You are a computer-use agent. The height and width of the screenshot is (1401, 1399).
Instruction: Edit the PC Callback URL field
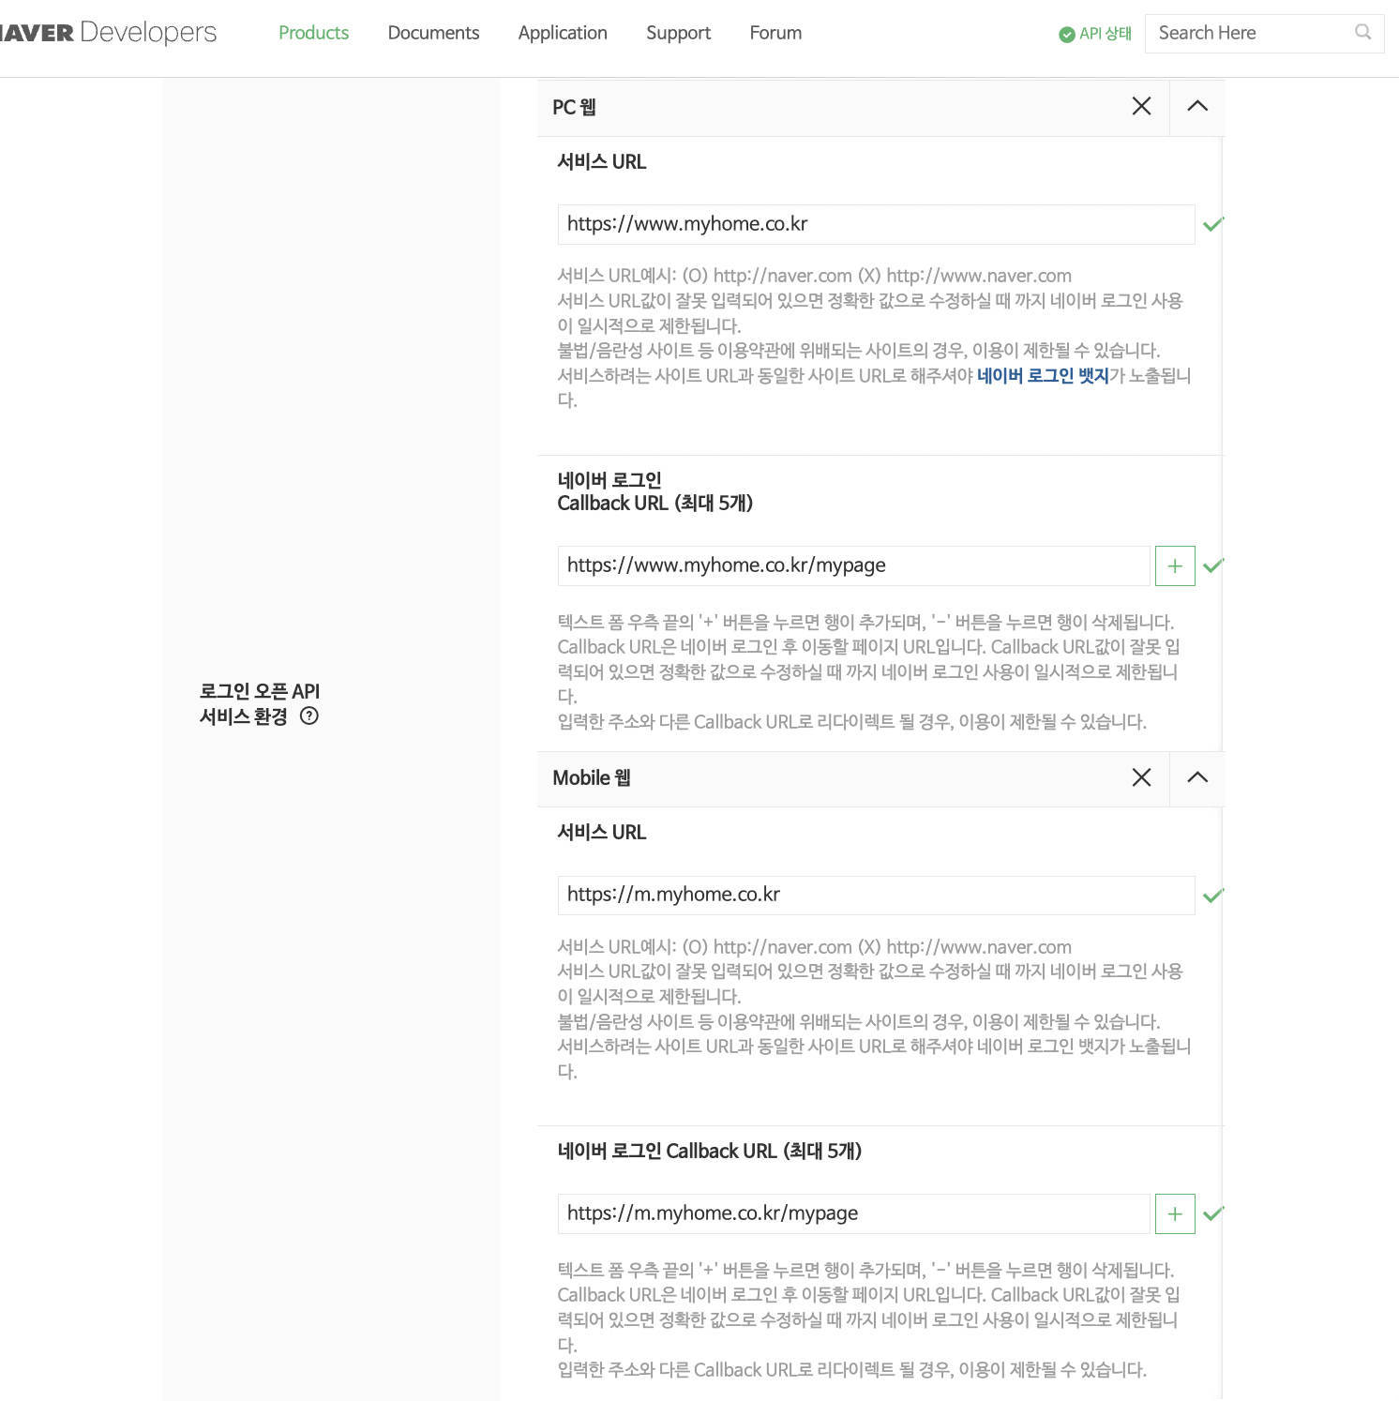tap(853, 565)
